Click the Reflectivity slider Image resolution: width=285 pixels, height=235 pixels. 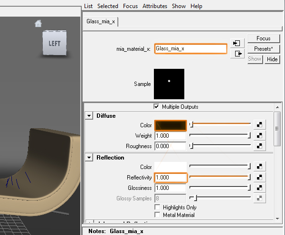[x=220, y=177]
